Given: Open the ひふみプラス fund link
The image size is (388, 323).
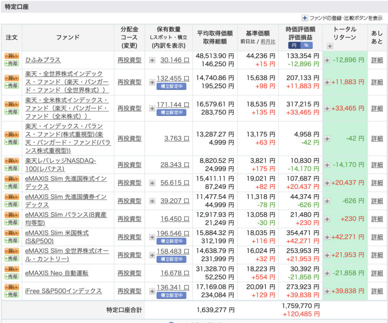Looking at the screenshot, I should point(43,60).
